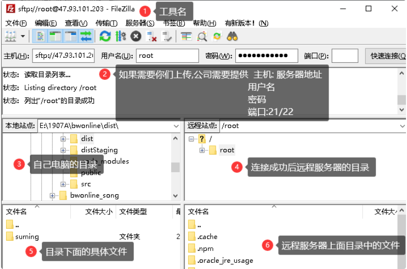Screen dimensions: 407x269
Task: Open the 帮助(H) menu
Action: click(205, 23)
